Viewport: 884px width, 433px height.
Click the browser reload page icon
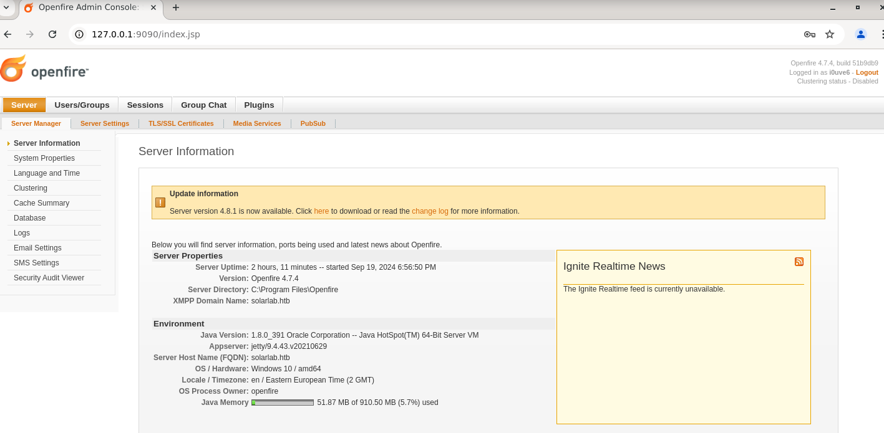tap(52, 34)
